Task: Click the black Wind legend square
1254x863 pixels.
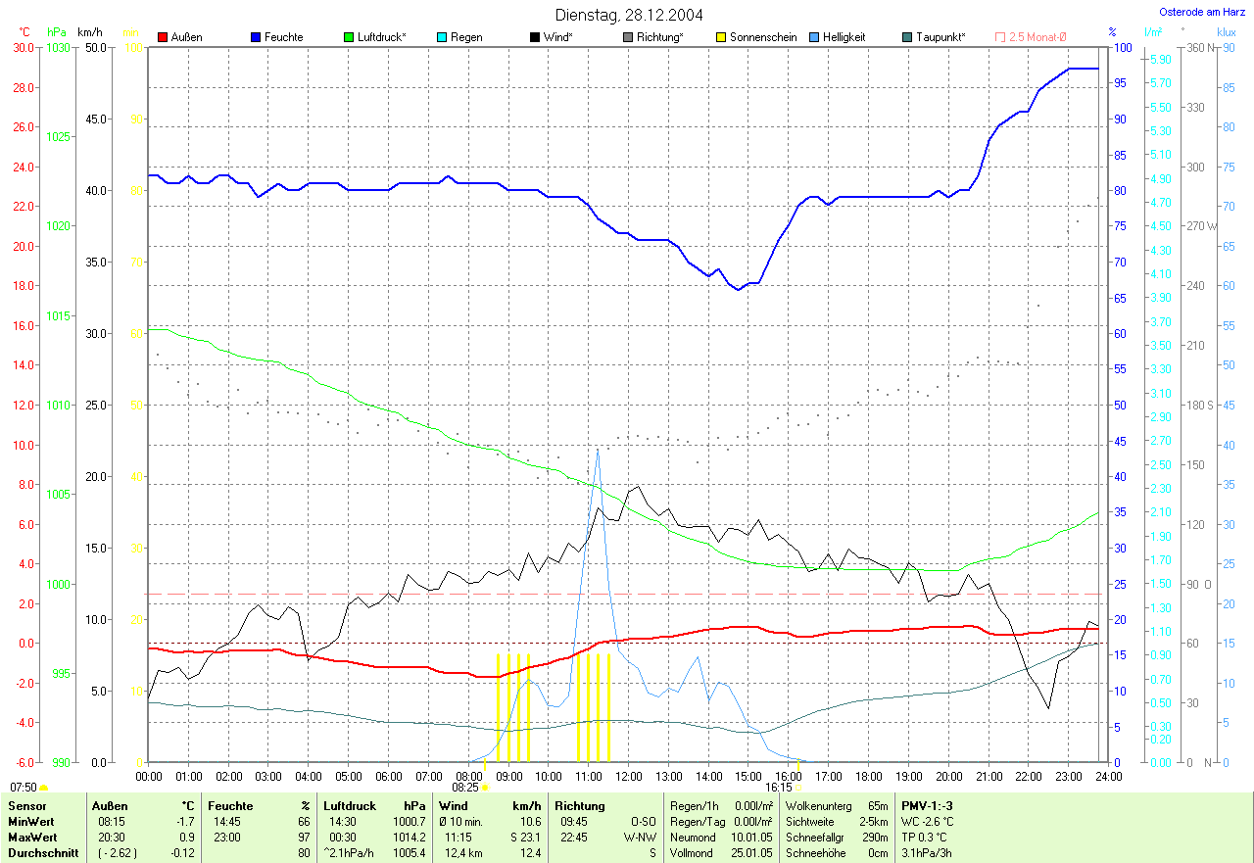Action: [534, 37]
